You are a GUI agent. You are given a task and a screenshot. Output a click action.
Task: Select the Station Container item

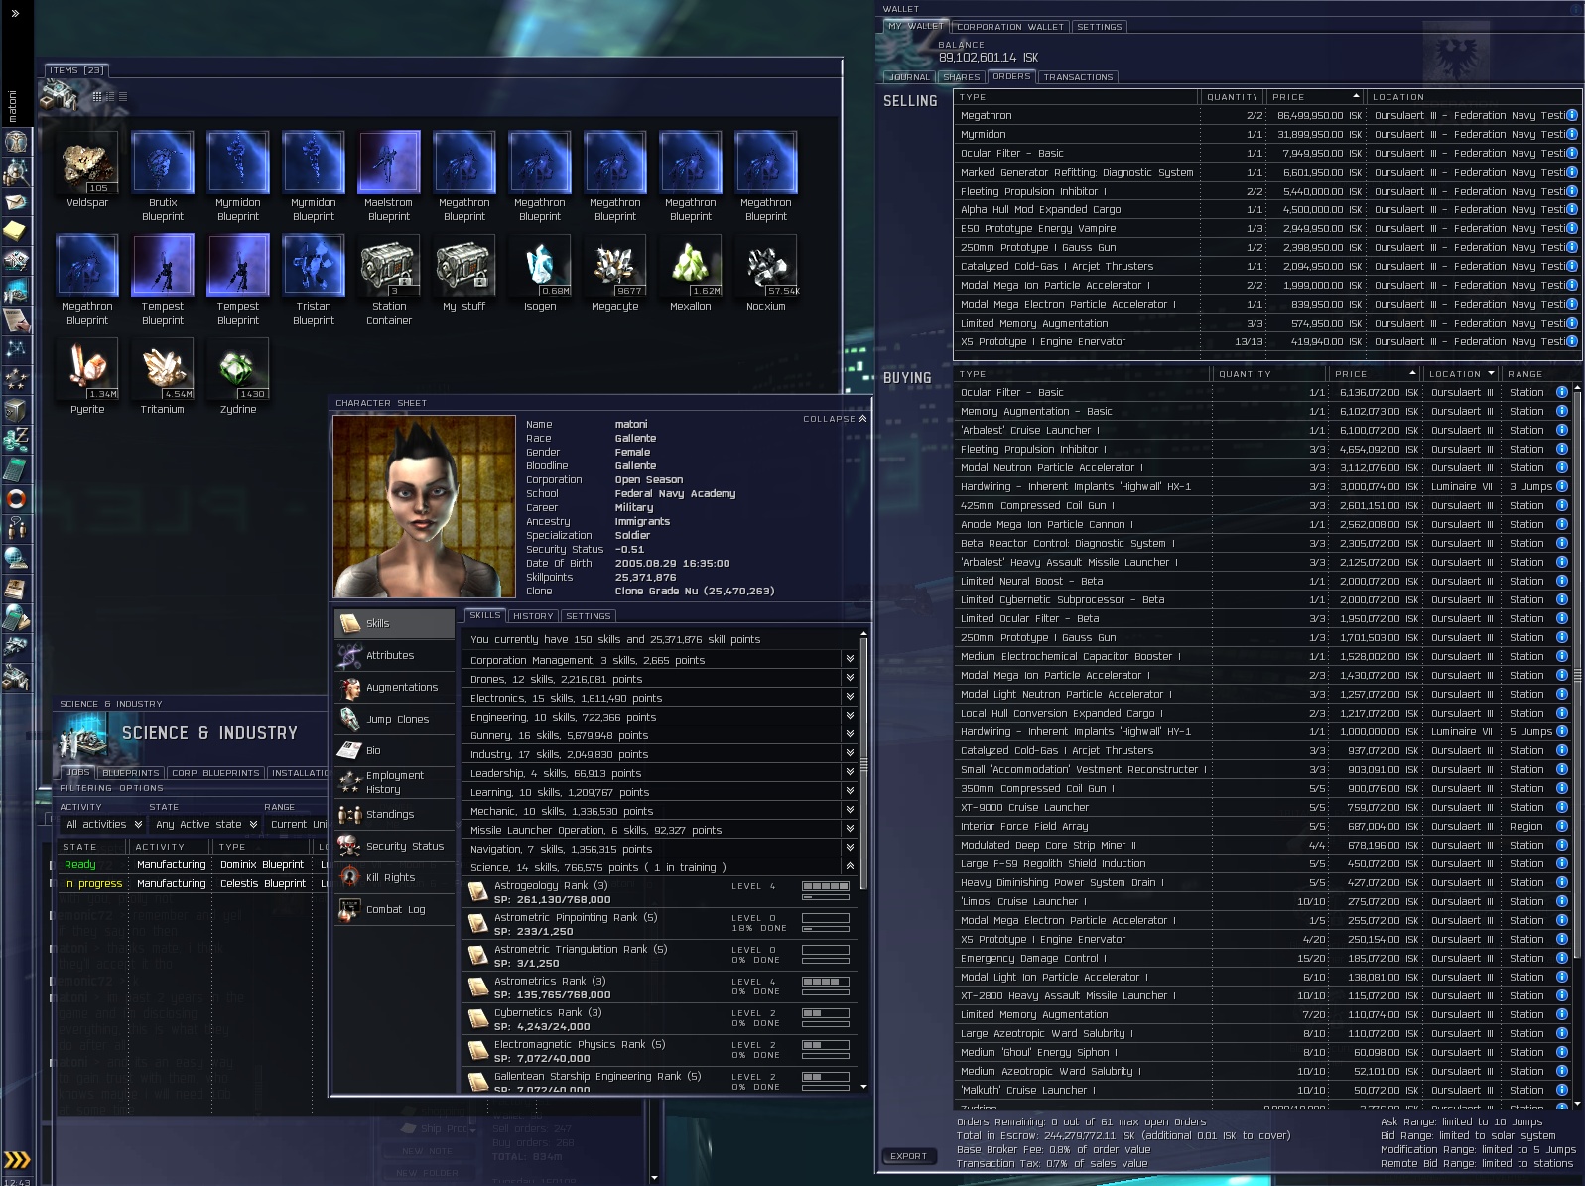point(389,280)
